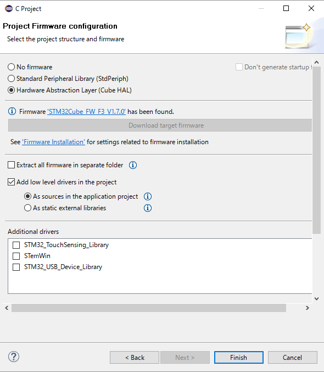
Task: Click info icon beside Extract all firmware
Action: [x=133, y=165]
